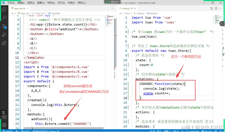Open the 选择(S) menu
Image resolution: width=225 pixels, height=132 pixels.
(x=31, y=3)
